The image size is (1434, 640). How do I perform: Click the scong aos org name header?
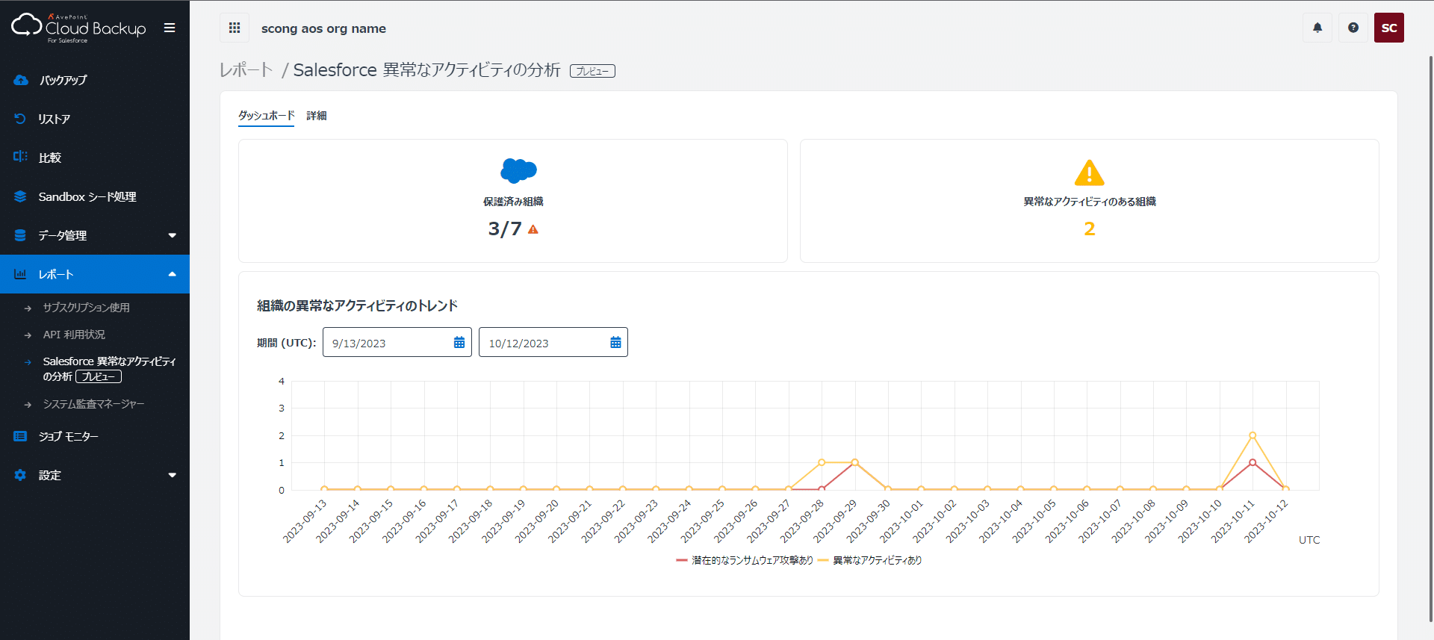pyautogui.click(x=323, y=28)
